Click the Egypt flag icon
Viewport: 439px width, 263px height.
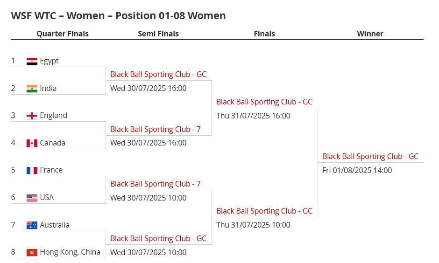pyautogui.click(x=32, y=61)
